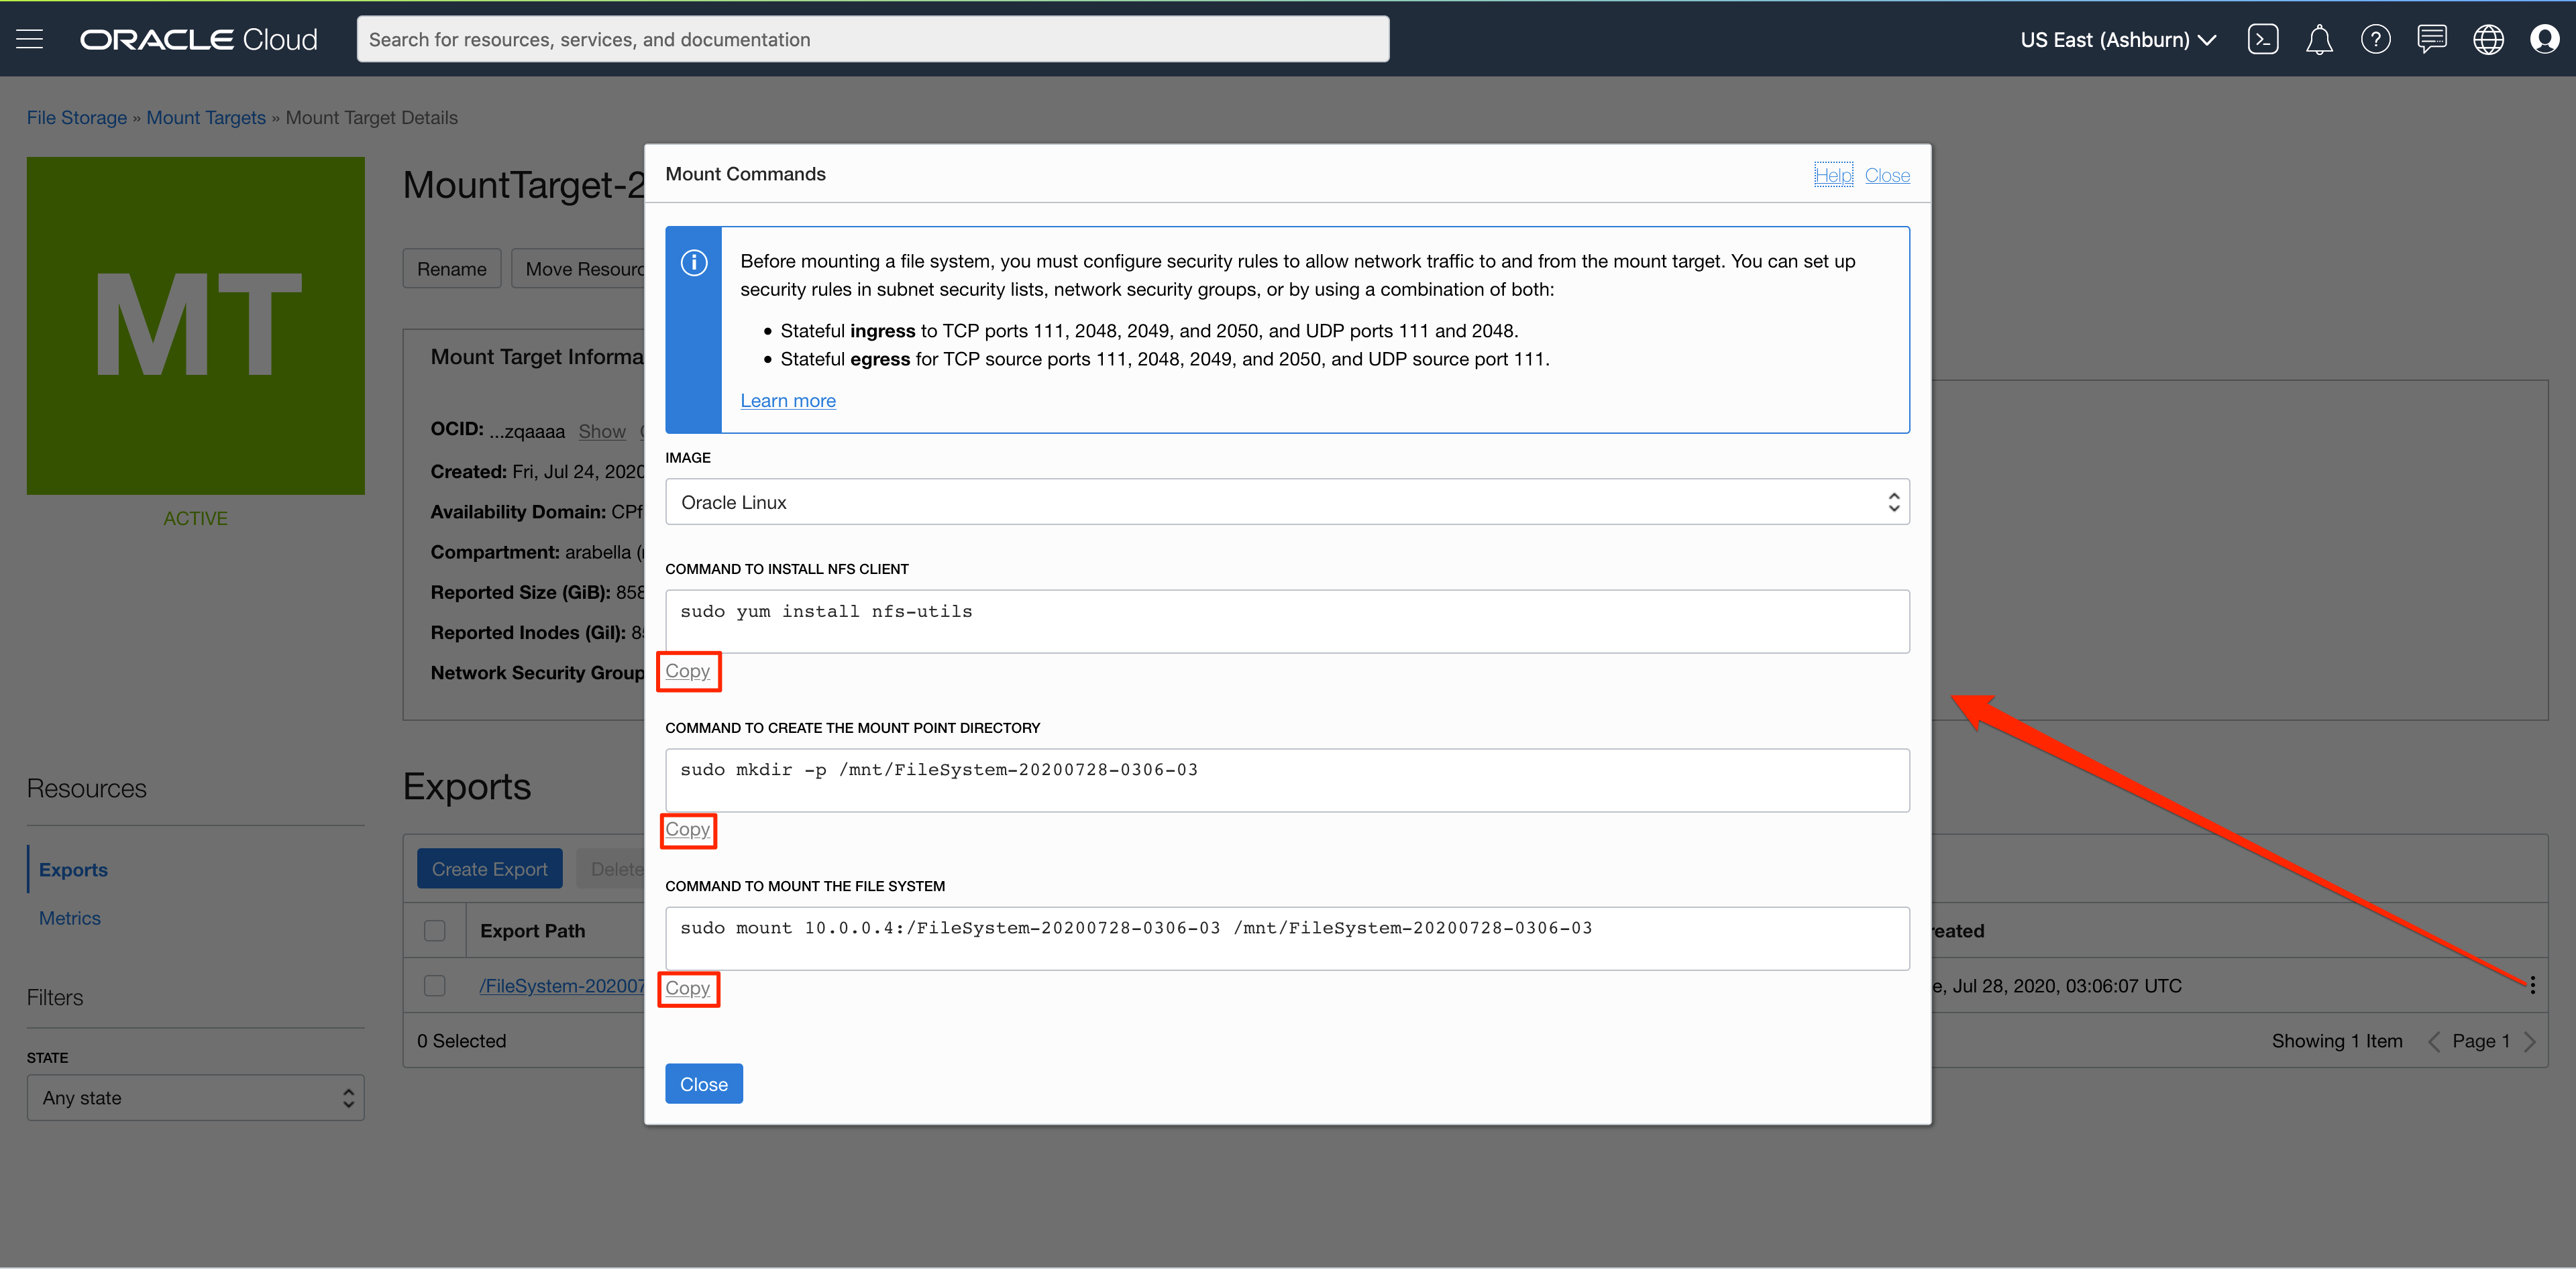Click the resource search input field
This screenshot has height=1270, width=2576.
(x=872, y=39)
